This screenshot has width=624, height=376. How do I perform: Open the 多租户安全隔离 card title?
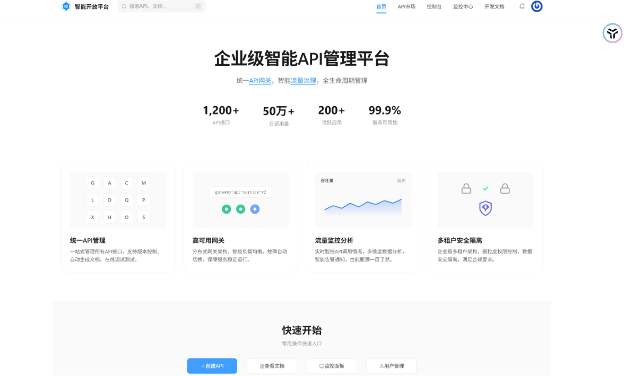click(x=460, y=240)
